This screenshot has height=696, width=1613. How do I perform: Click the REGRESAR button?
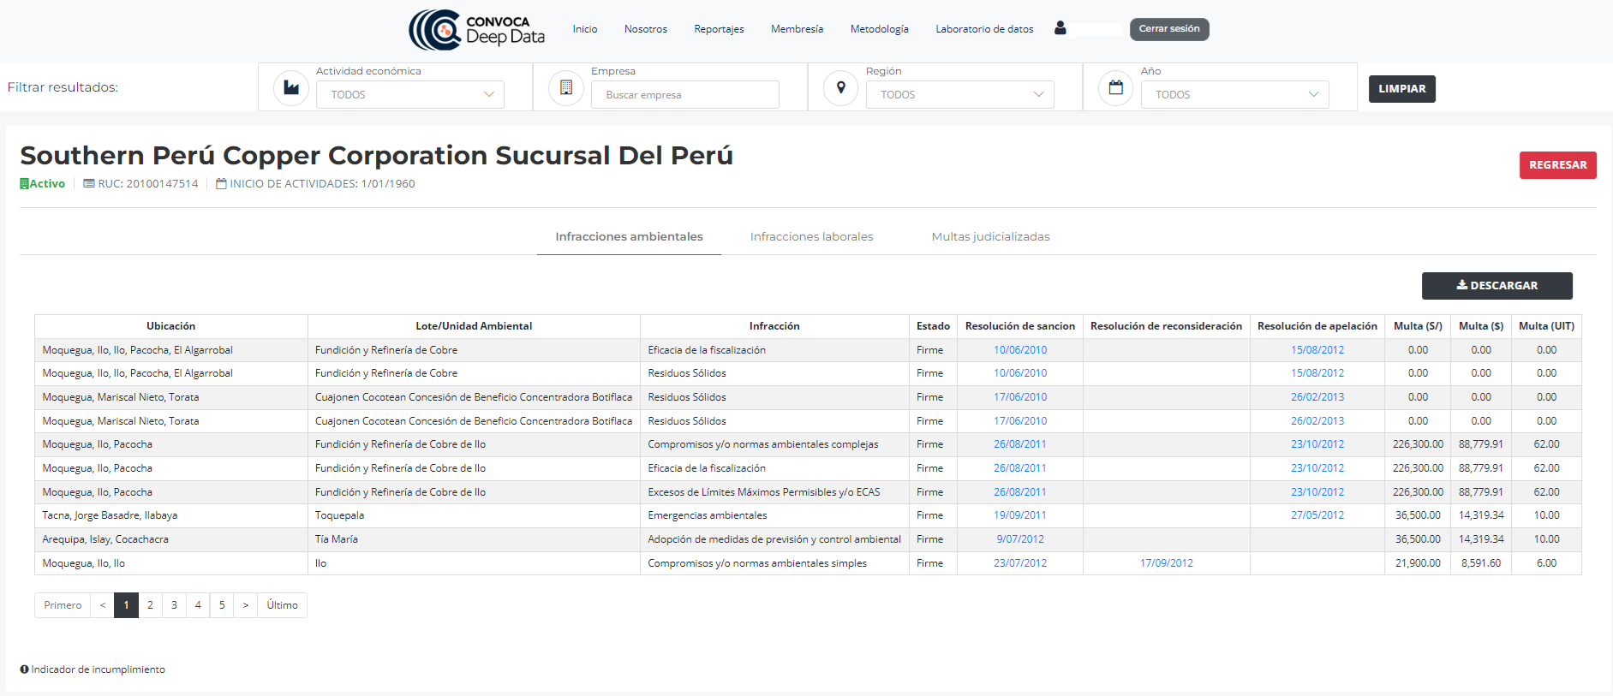1557,165
